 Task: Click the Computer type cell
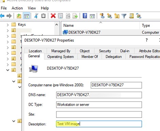coord(150,32)
